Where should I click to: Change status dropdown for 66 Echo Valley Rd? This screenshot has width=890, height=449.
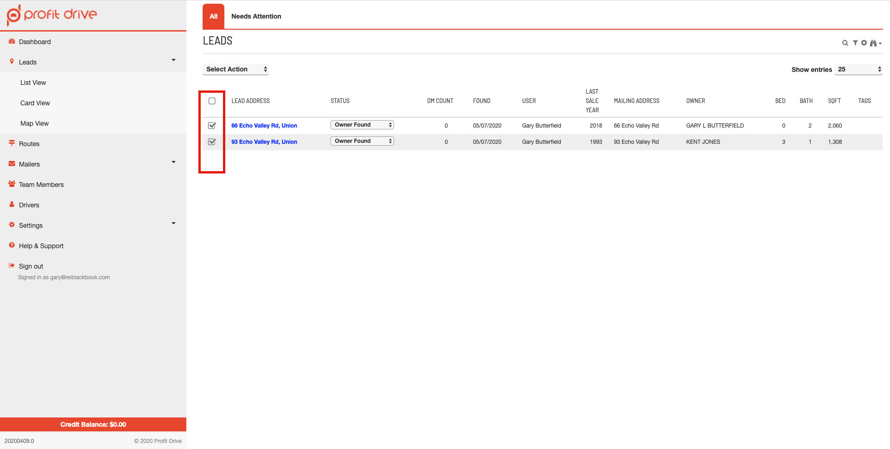coord(362,125)
